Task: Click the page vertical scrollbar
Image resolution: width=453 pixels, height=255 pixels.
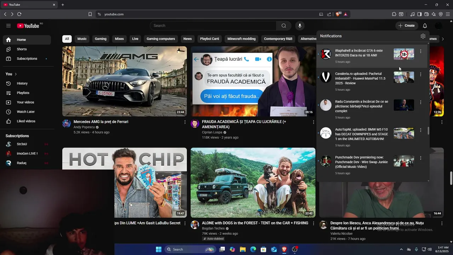Action: pyautogui.click(x=451, y=178)
